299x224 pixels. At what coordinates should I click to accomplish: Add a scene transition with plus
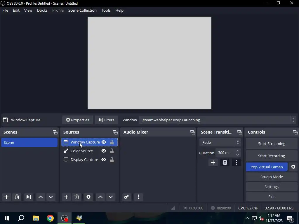click(213, 162)
